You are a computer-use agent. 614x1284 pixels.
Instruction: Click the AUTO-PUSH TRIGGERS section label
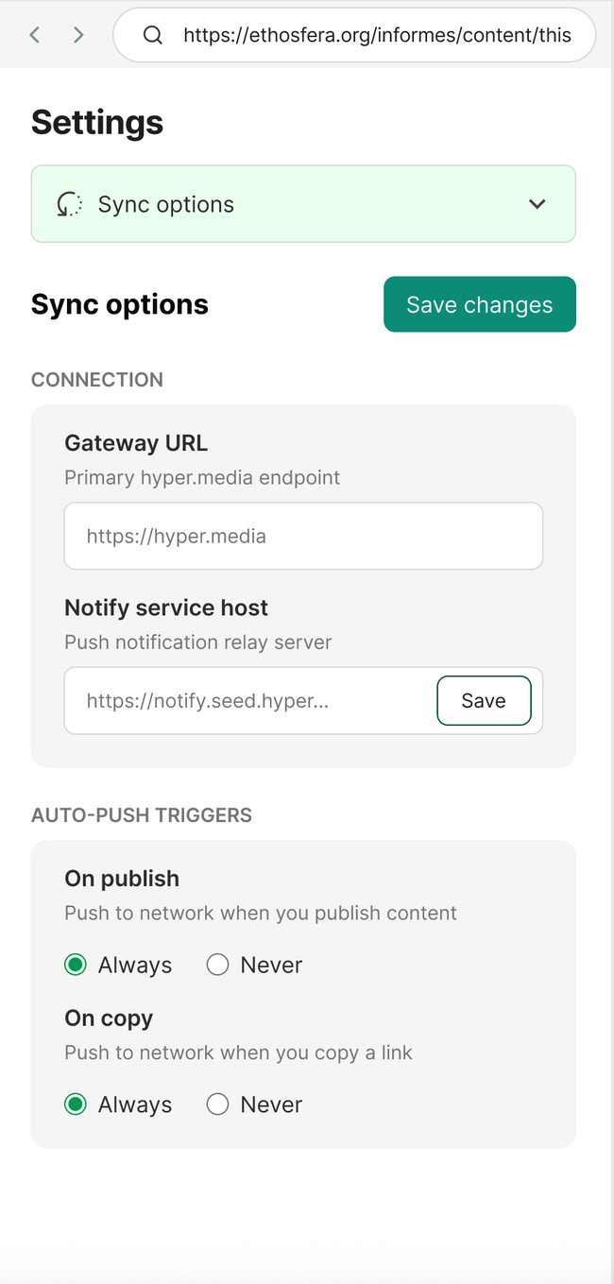point(142,815)
